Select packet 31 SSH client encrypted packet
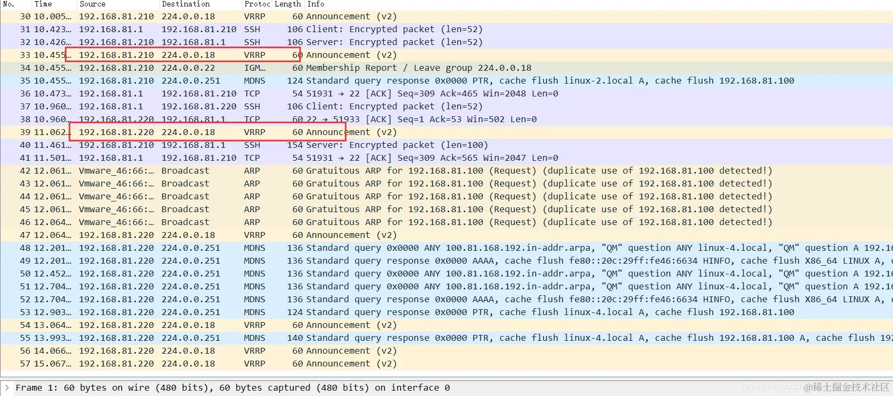 (x=446, y=29)
